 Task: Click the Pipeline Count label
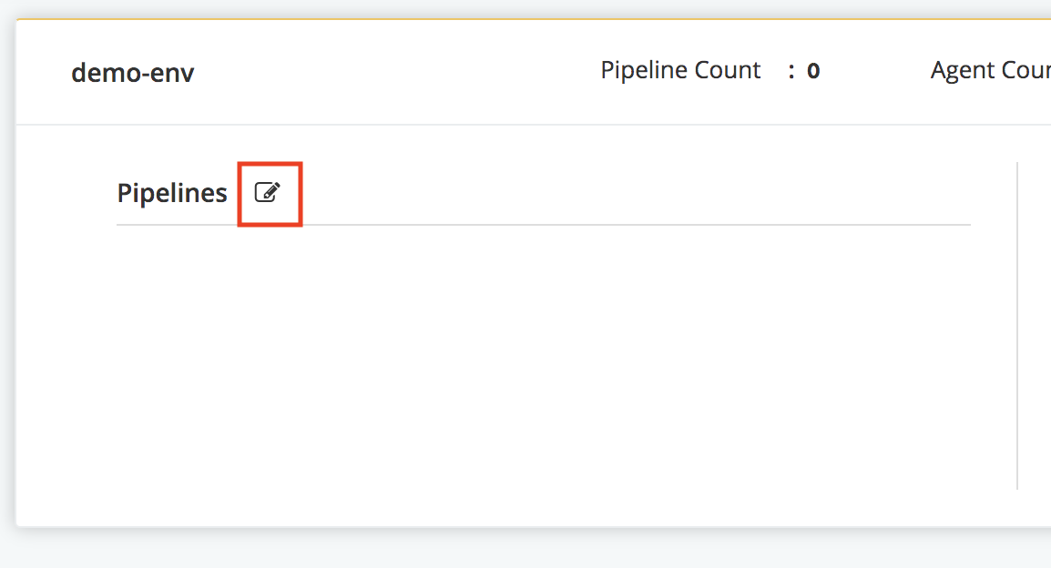pos(680,70)
